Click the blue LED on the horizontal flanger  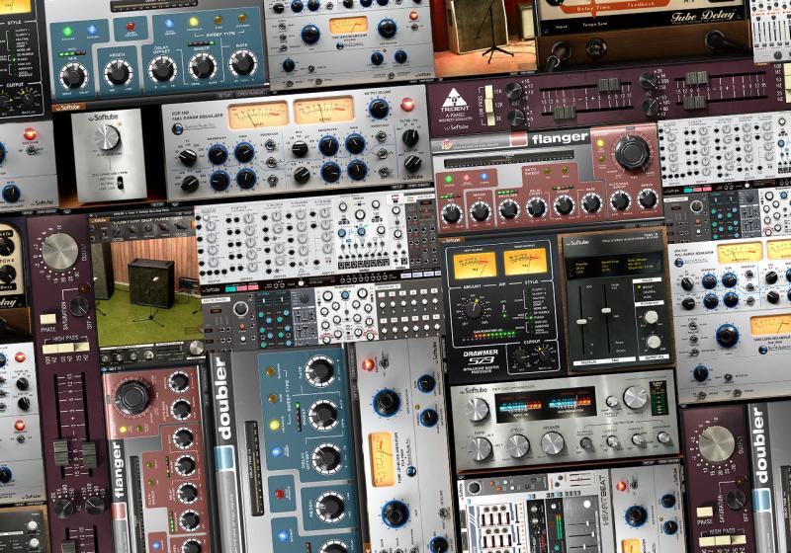(483, 177)
